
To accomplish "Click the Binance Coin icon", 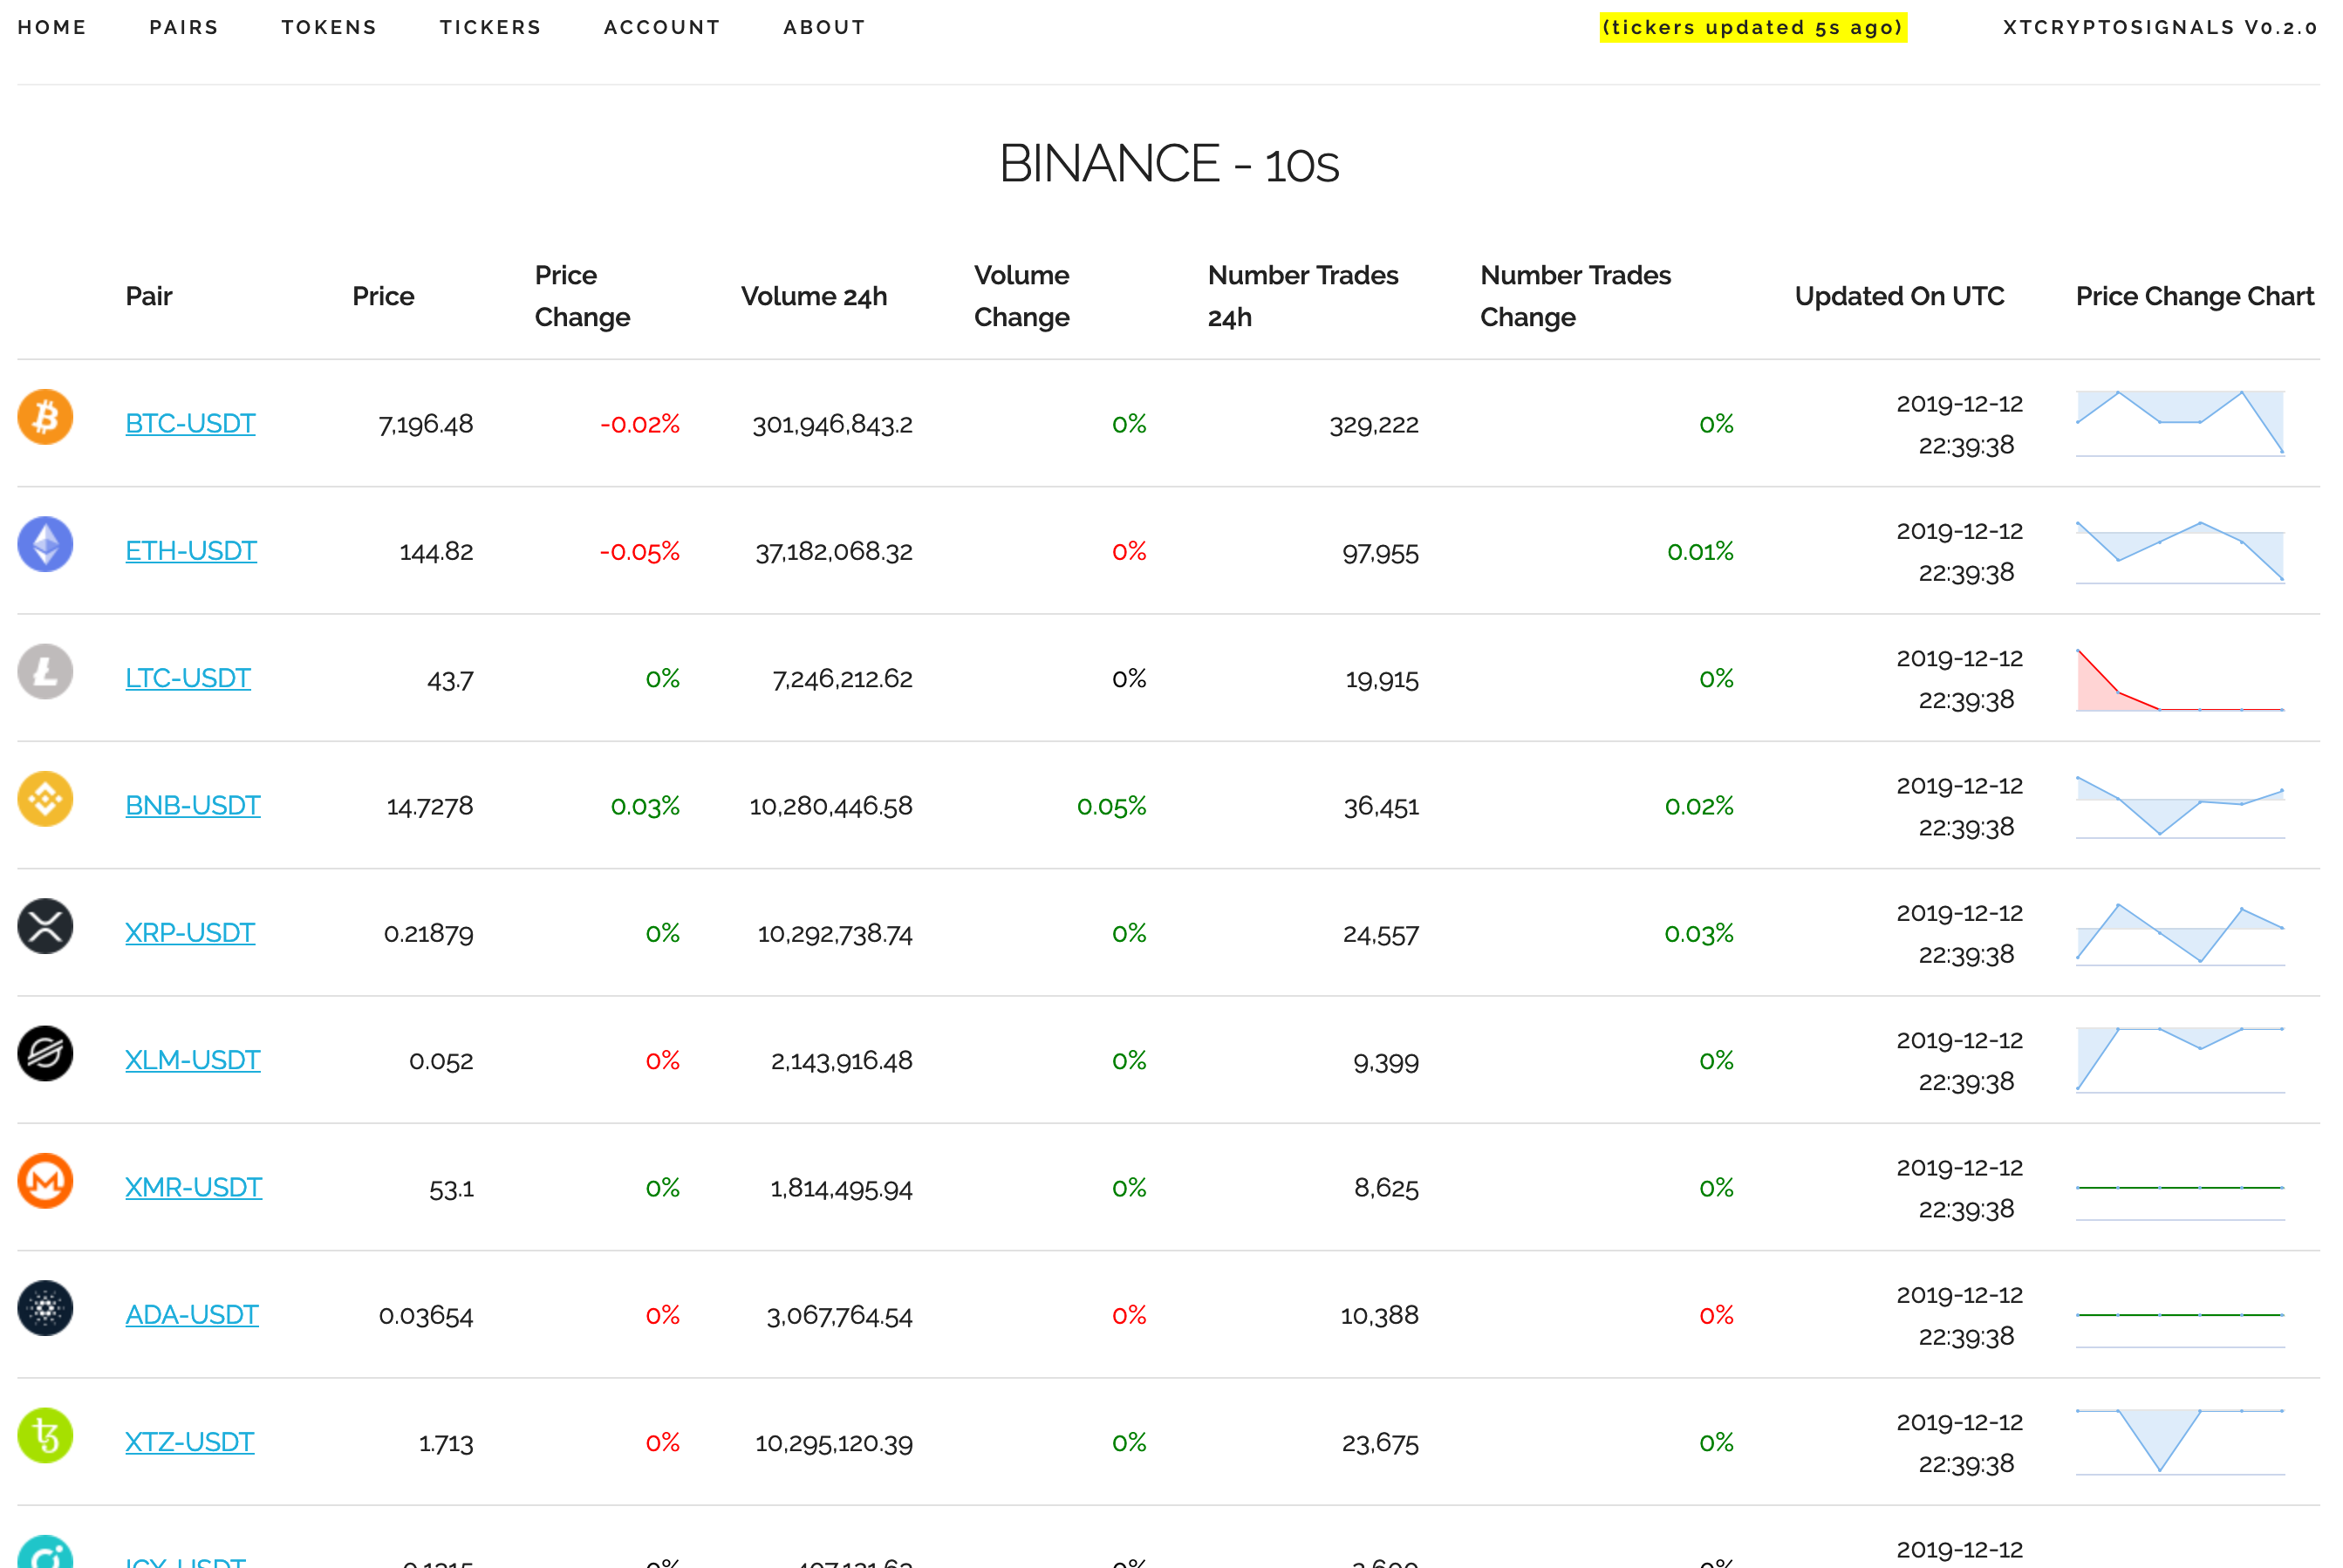I will click(45, 799).
